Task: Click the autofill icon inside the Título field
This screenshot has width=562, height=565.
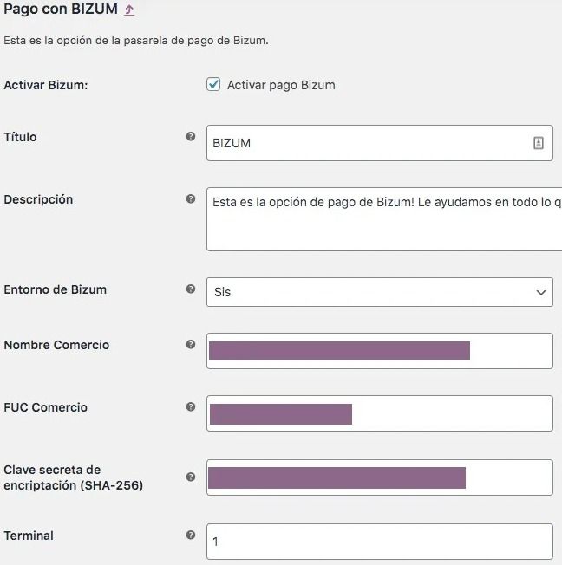Action: click(539, 143)
